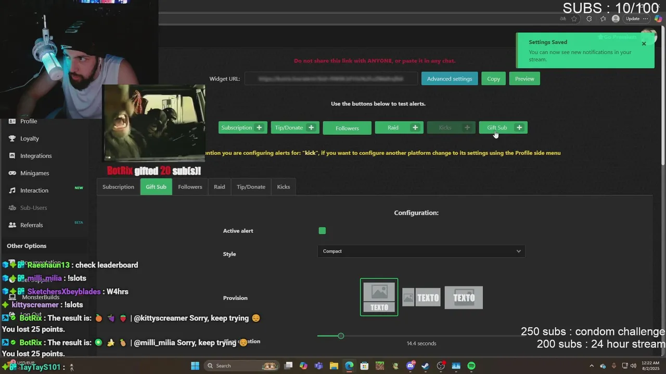
Task: Select the Gift Sub alert tab
Action: pos(156,187)
